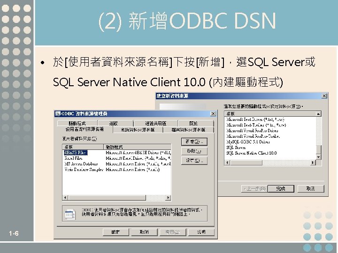Select the Visio Database Samples row
338x253 pixels.
tap(116, 169)
